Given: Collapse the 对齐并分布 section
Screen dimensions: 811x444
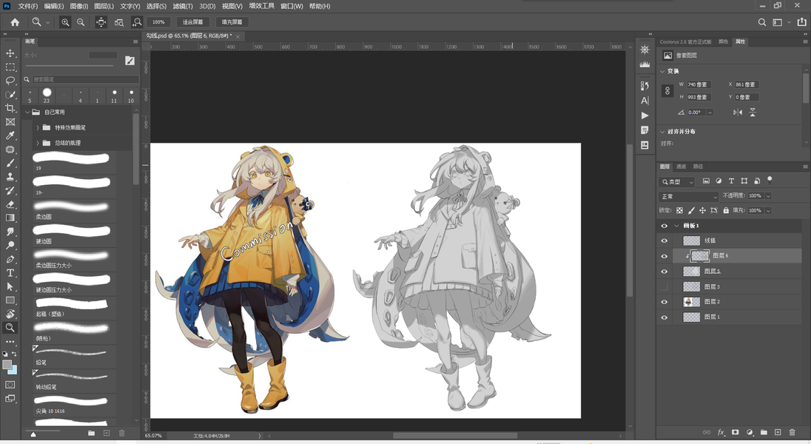Looking at the screenshot, I should [x=662, y=132].
